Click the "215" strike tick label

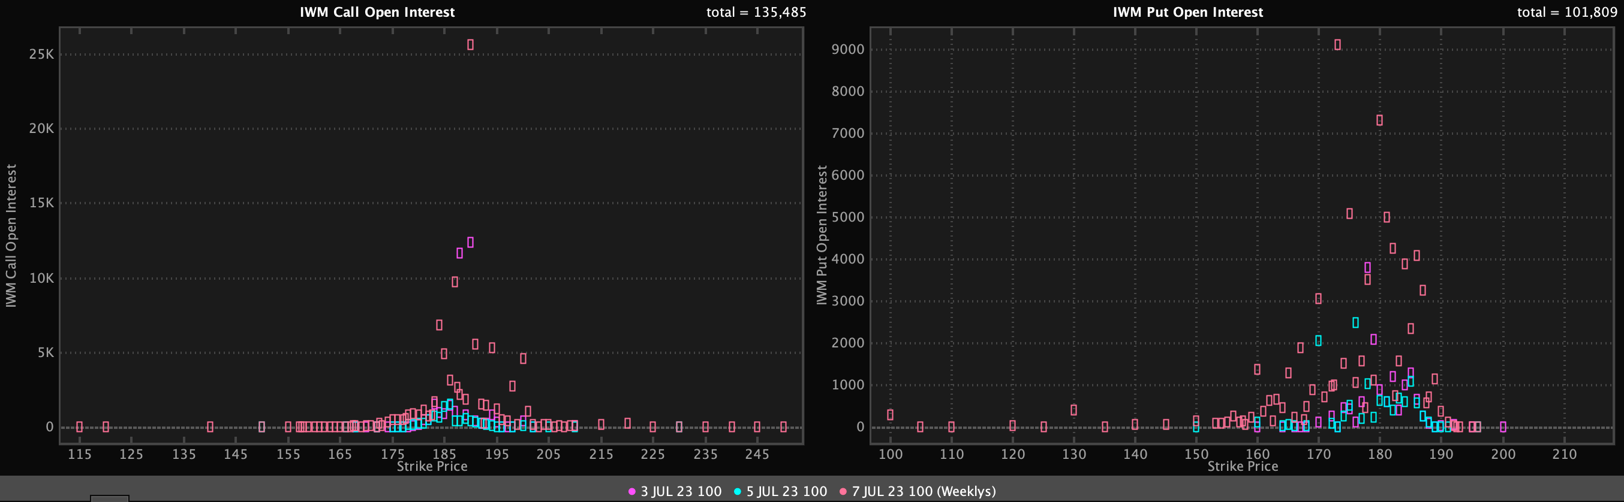point(601,454)
